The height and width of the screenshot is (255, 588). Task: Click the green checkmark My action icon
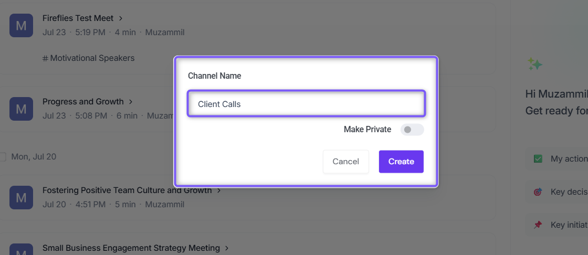(x=538, y=159)
